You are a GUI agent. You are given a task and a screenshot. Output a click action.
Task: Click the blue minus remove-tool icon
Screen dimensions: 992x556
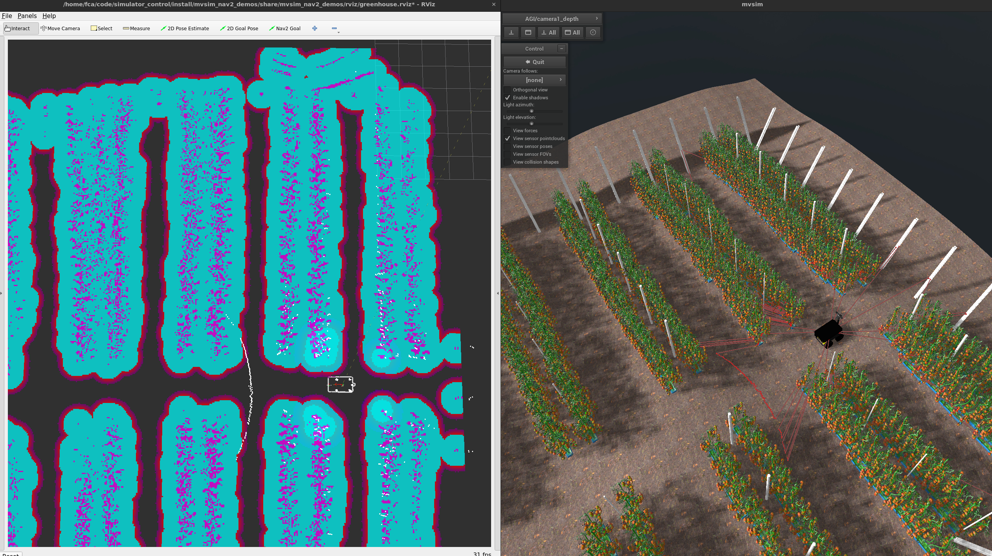click(x=334, y=28)
